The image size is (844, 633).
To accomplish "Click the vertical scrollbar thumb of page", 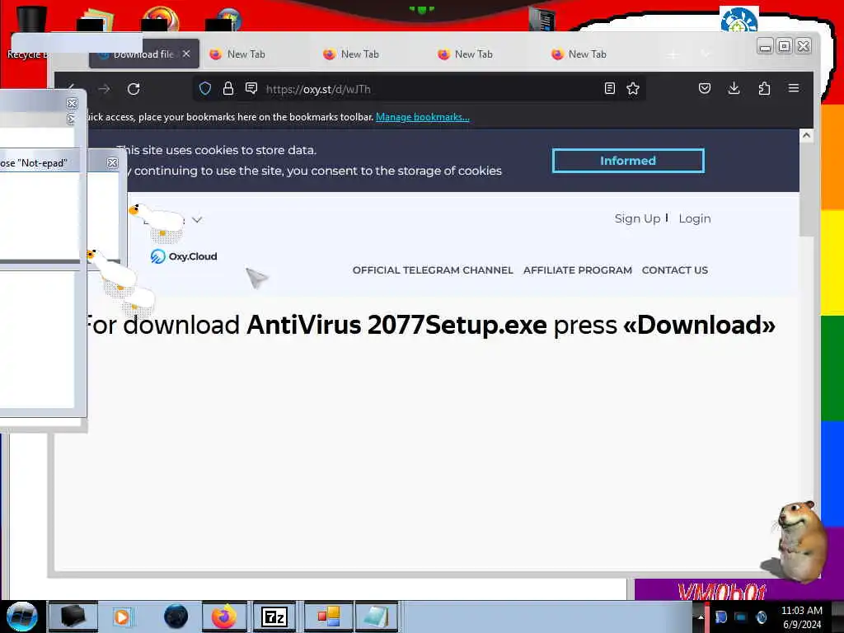I will tap(806, 190).
